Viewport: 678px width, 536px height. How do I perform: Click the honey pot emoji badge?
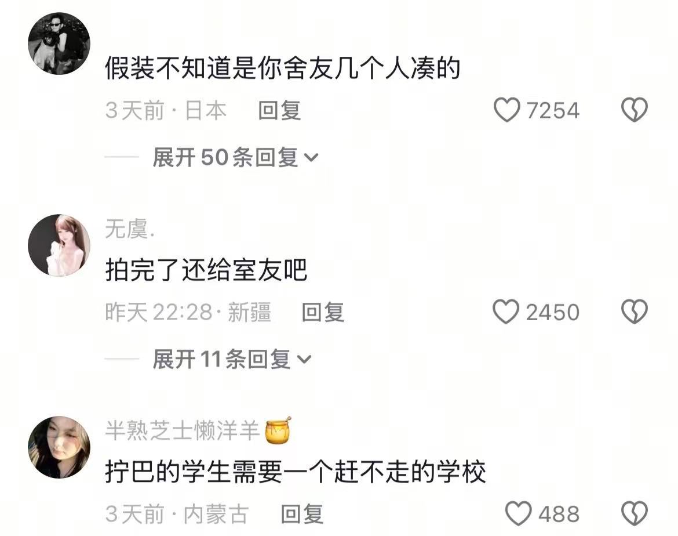point(278,430)
